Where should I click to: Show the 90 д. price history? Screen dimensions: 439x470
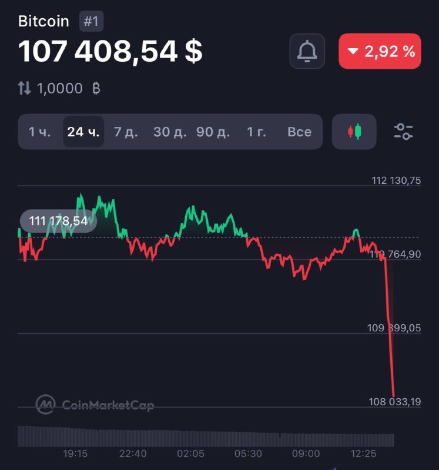213,132
